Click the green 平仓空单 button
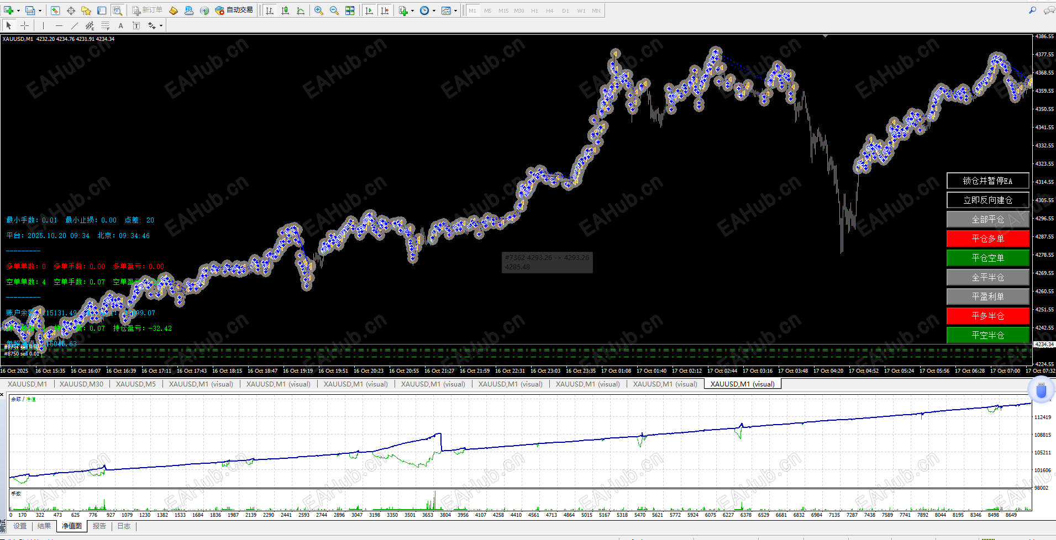 988,258
